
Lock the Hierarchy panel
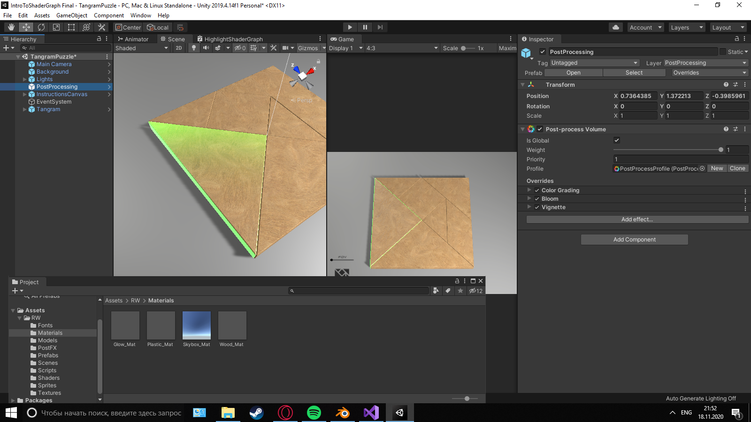[99, 39]
